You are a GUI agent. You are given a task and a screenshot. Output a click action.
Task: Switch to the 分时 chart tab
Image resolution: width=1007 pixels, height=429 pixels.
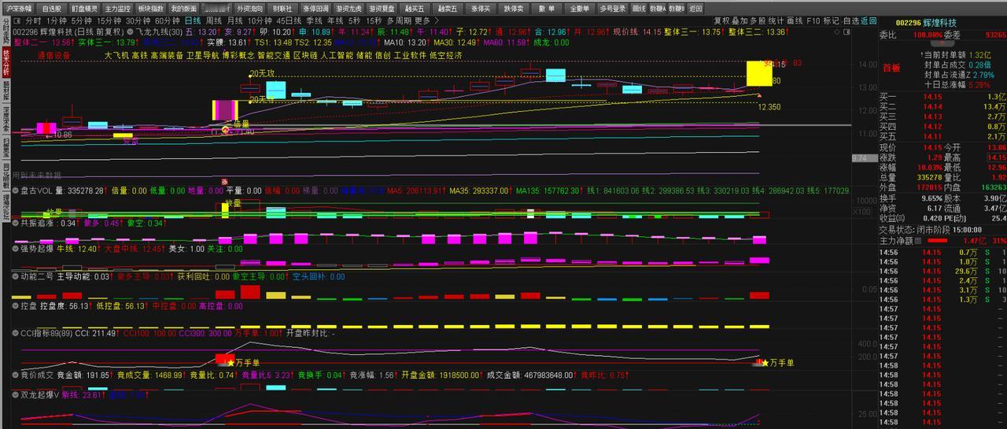(33, 20)
